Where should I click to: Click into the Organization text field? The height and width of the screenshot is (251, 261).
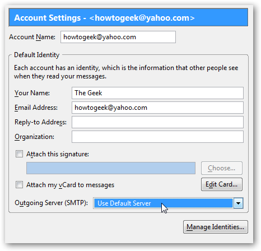point(157,137)
